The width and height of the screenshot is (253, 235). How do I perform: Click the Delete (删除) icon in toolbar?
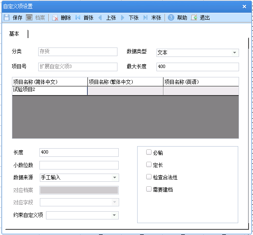55,18
